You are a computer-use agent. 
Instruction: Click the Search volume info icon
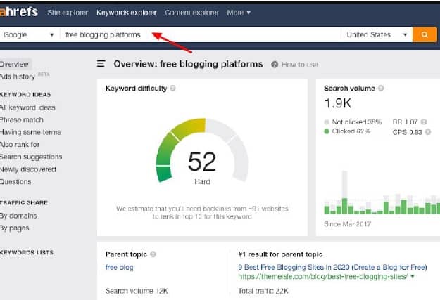pyautogui.click(x=381, y=89)
